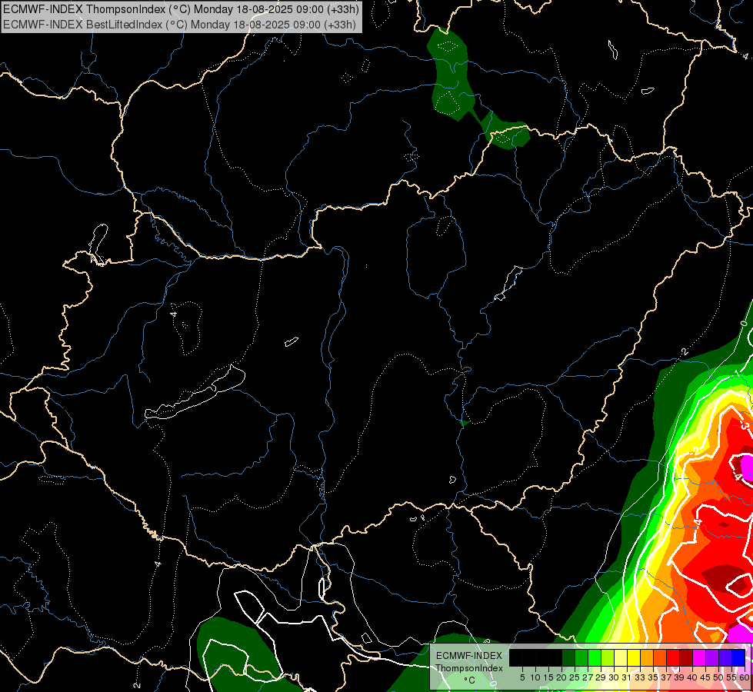Click the legend tick label 25
Image resolution: width=753 pixels, height=692 pixels.
(575, 677)
